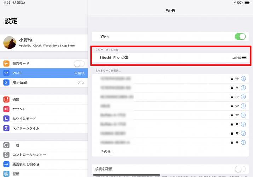Select the Wi-Fi item in the sidebar
The height and width of the screenshot is (177, 253).
[44, 73]
